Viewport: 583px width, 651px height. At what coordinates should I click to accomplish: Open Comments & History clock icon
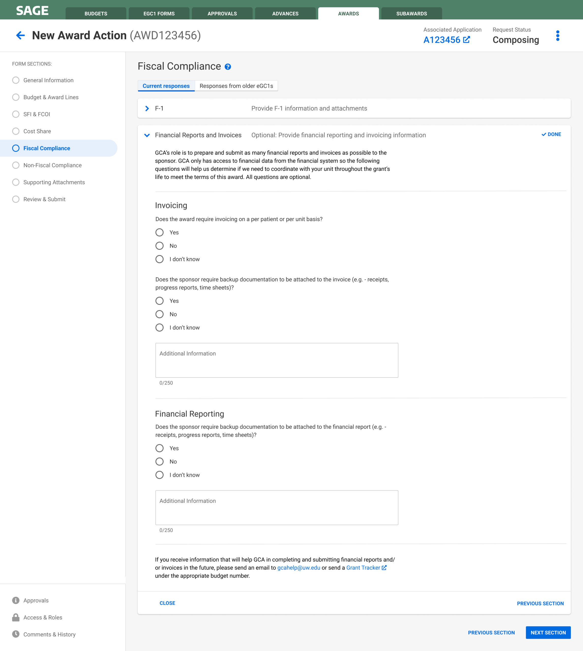[x=16, y=634]
